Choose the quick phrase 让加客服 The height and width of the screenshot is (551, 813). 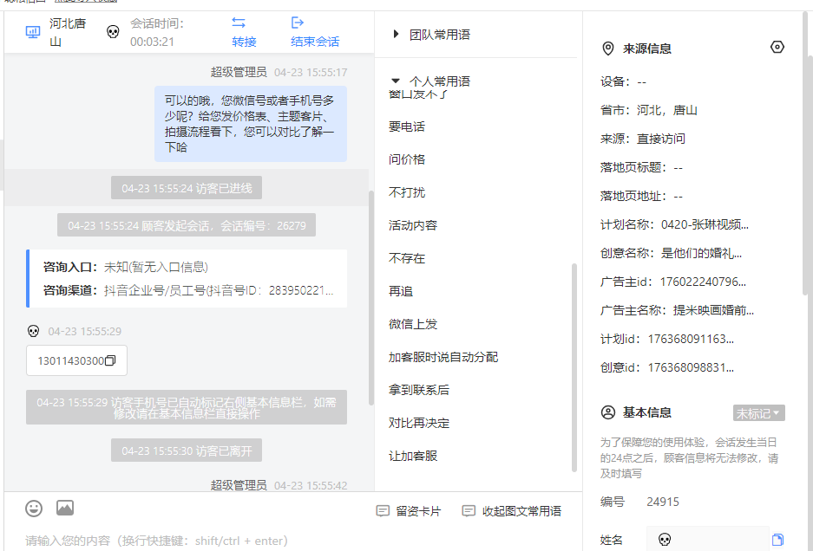413,457
